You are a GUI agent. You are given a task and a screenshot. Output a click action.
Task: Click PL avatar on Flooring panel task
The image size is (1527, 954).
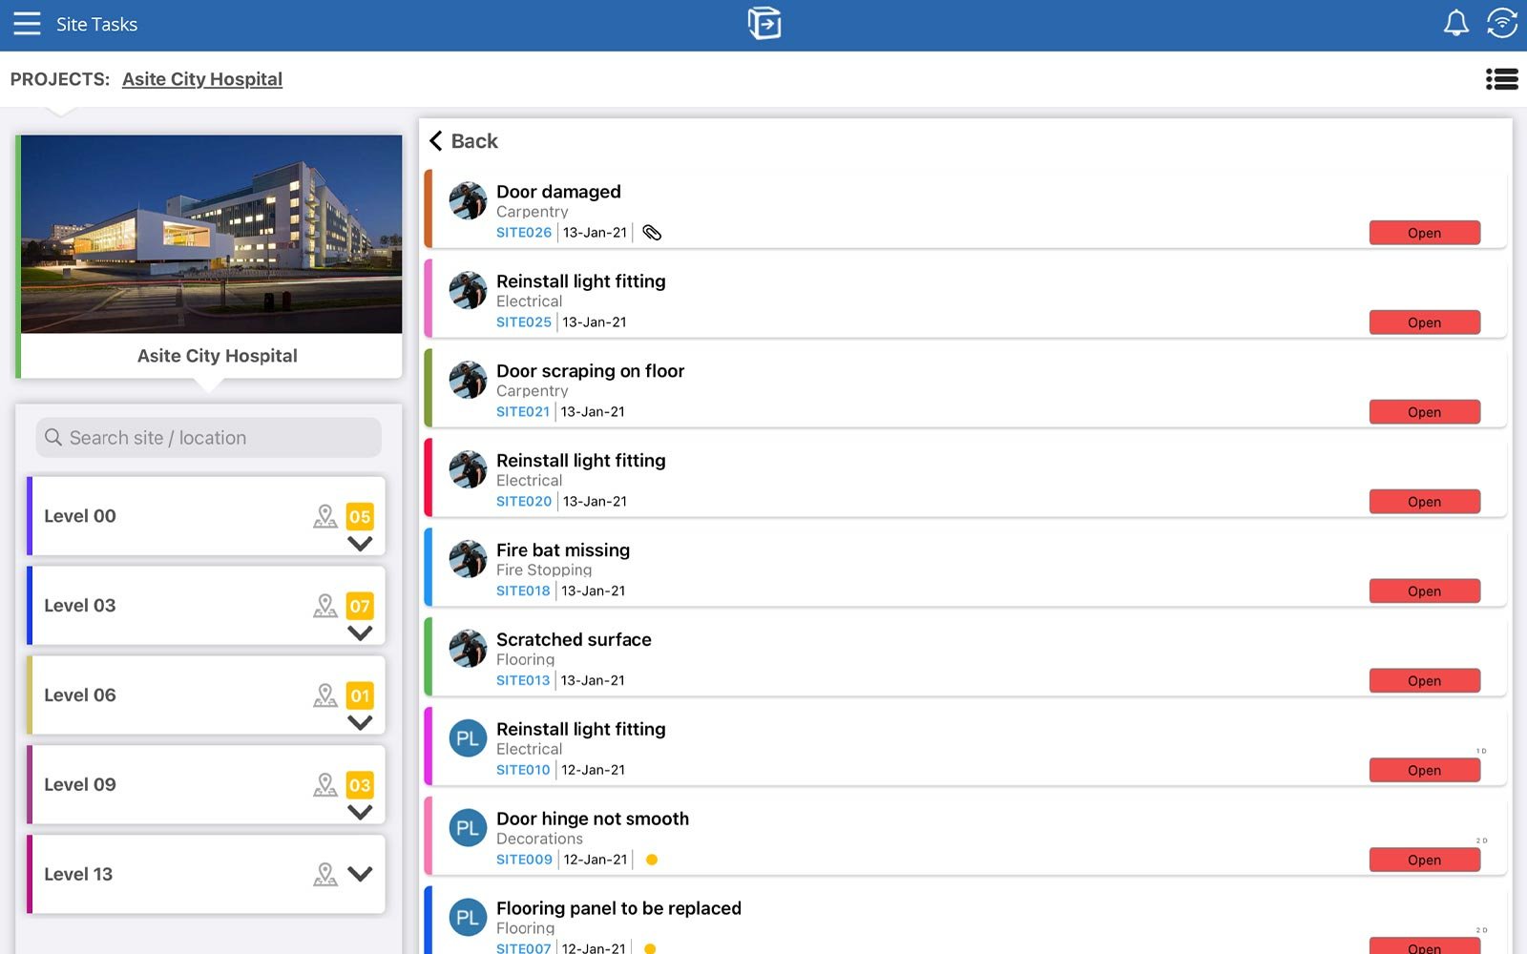(468, 918)
